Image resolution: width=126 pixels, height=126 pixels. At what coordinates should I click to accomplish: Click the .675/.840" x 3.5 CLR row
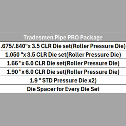tap(63, 46)
